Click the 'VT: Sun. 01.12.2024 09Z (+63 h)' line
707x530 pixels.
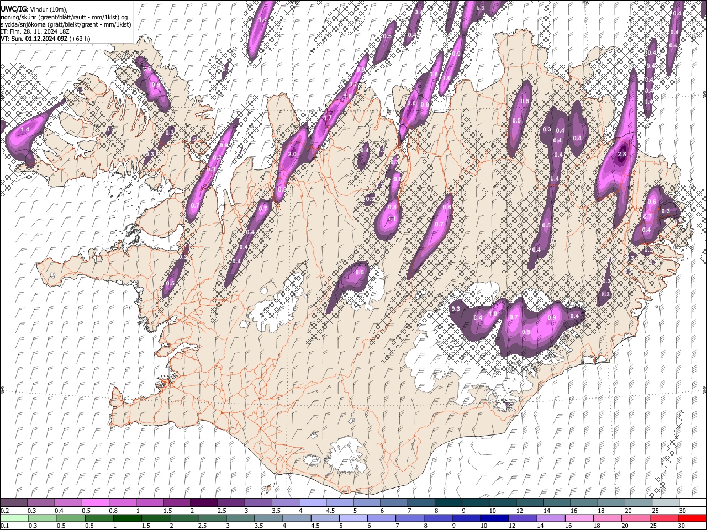pyautogui.click(x=46, y=39)
